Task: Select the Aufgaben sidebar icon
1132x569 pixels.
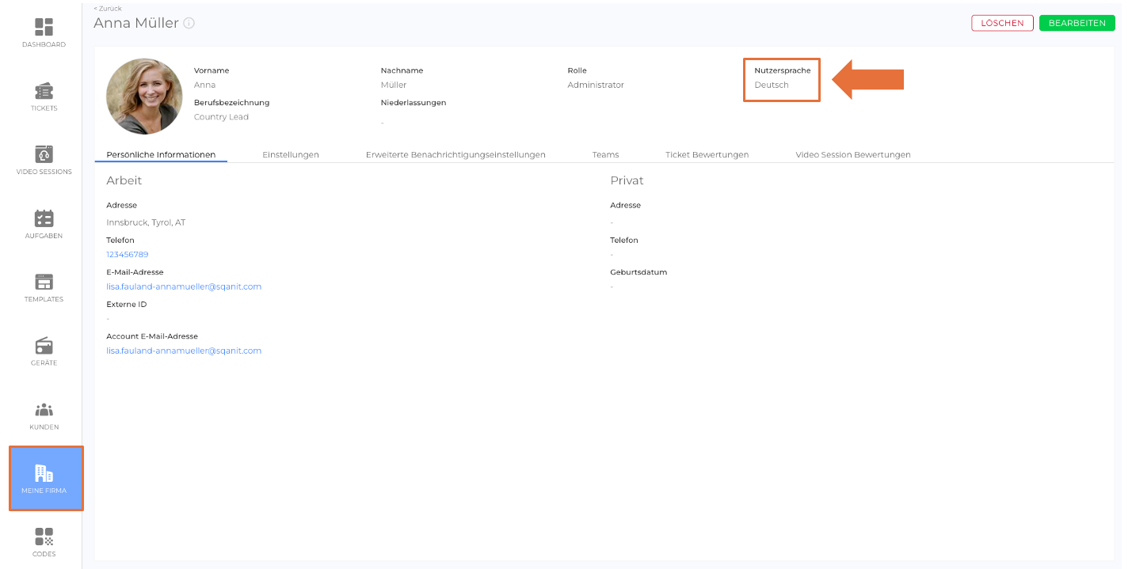Action: point(44,219)
